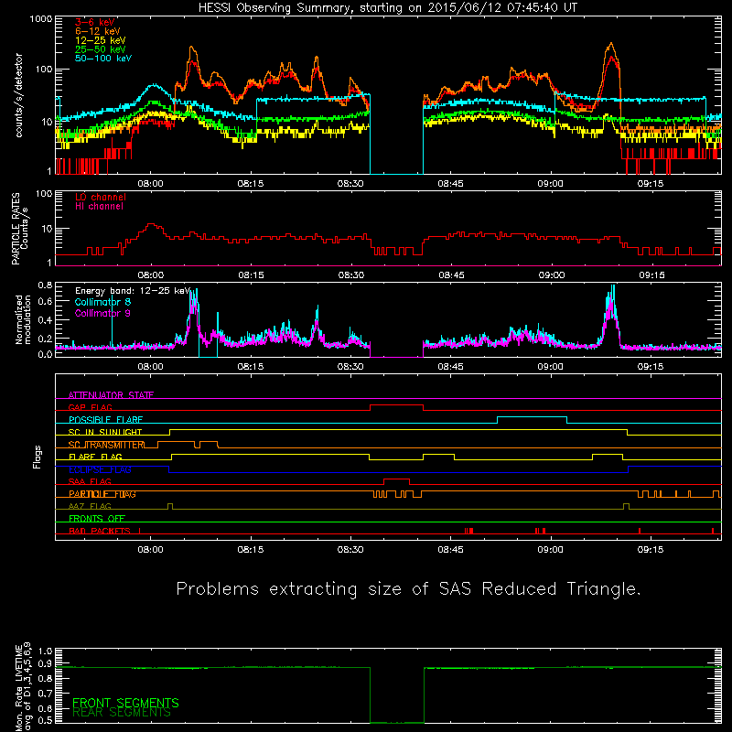Image resolution: width=732 pixels, height=732 pixels.
Task: Click the 08:00 tick label under counts plot
Action: [x=150, y=184]
